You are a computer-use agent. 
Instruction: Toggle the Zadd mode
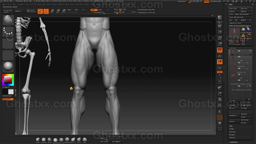click(x=94, y=10)
